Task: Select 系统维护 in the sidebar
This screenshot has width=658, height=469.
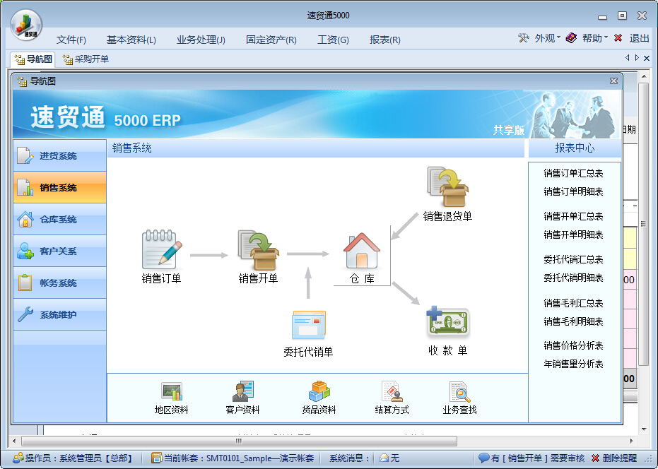Action: click(59, 314)
